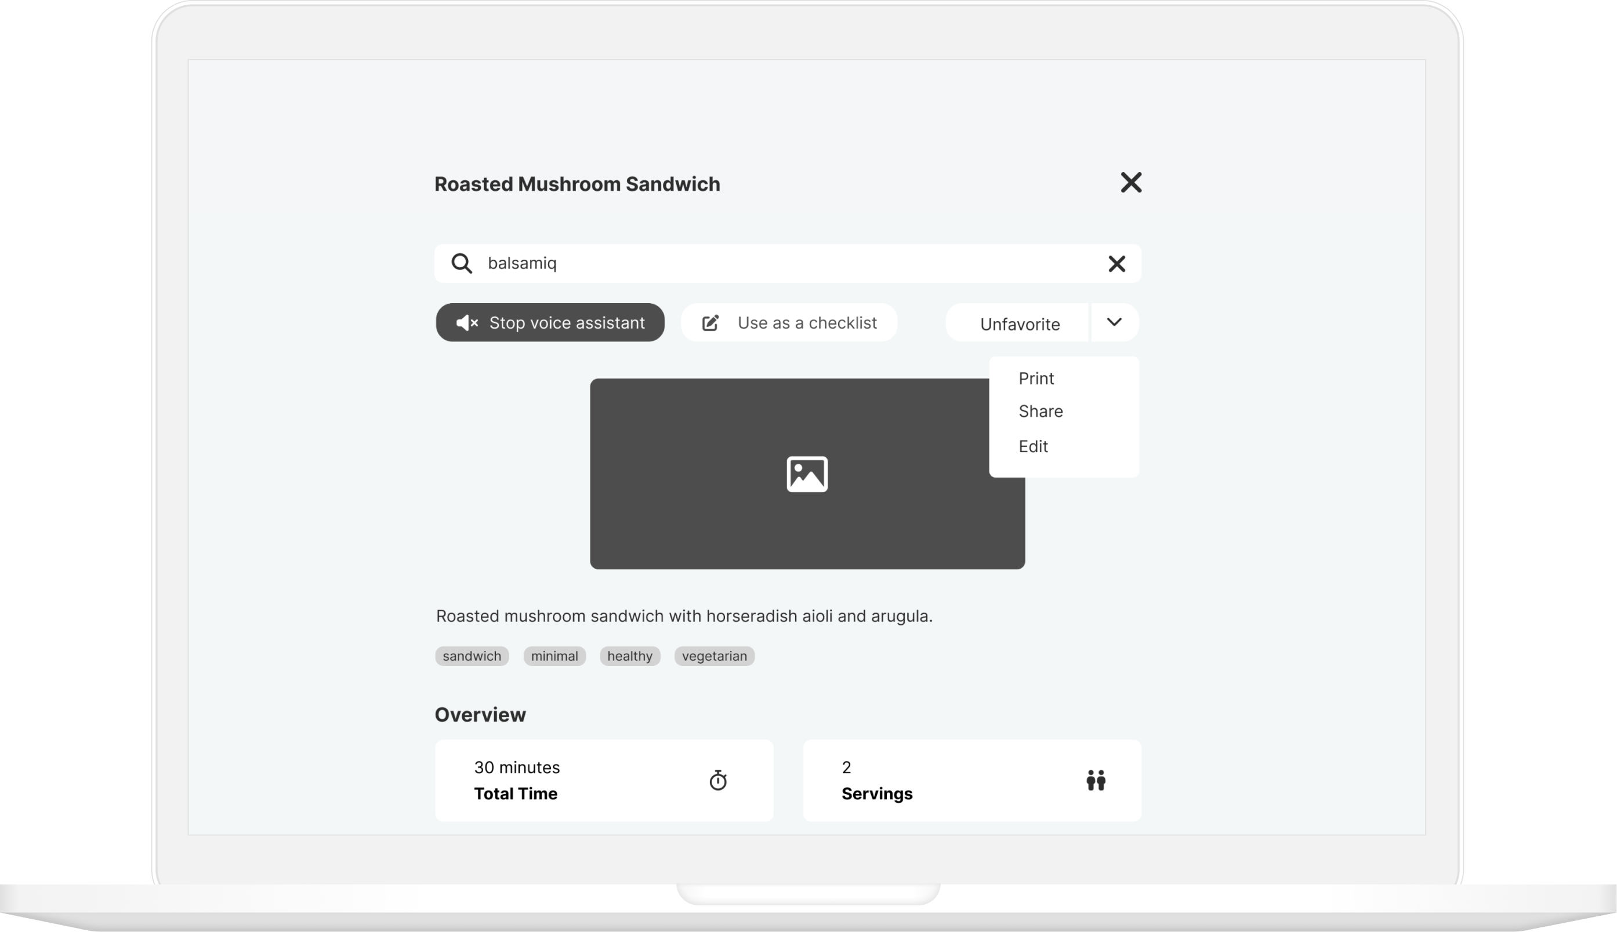Click the Roasted Mushroom Sandwich title
This screenshot has height=932, width=1617.
pos(577,184)
